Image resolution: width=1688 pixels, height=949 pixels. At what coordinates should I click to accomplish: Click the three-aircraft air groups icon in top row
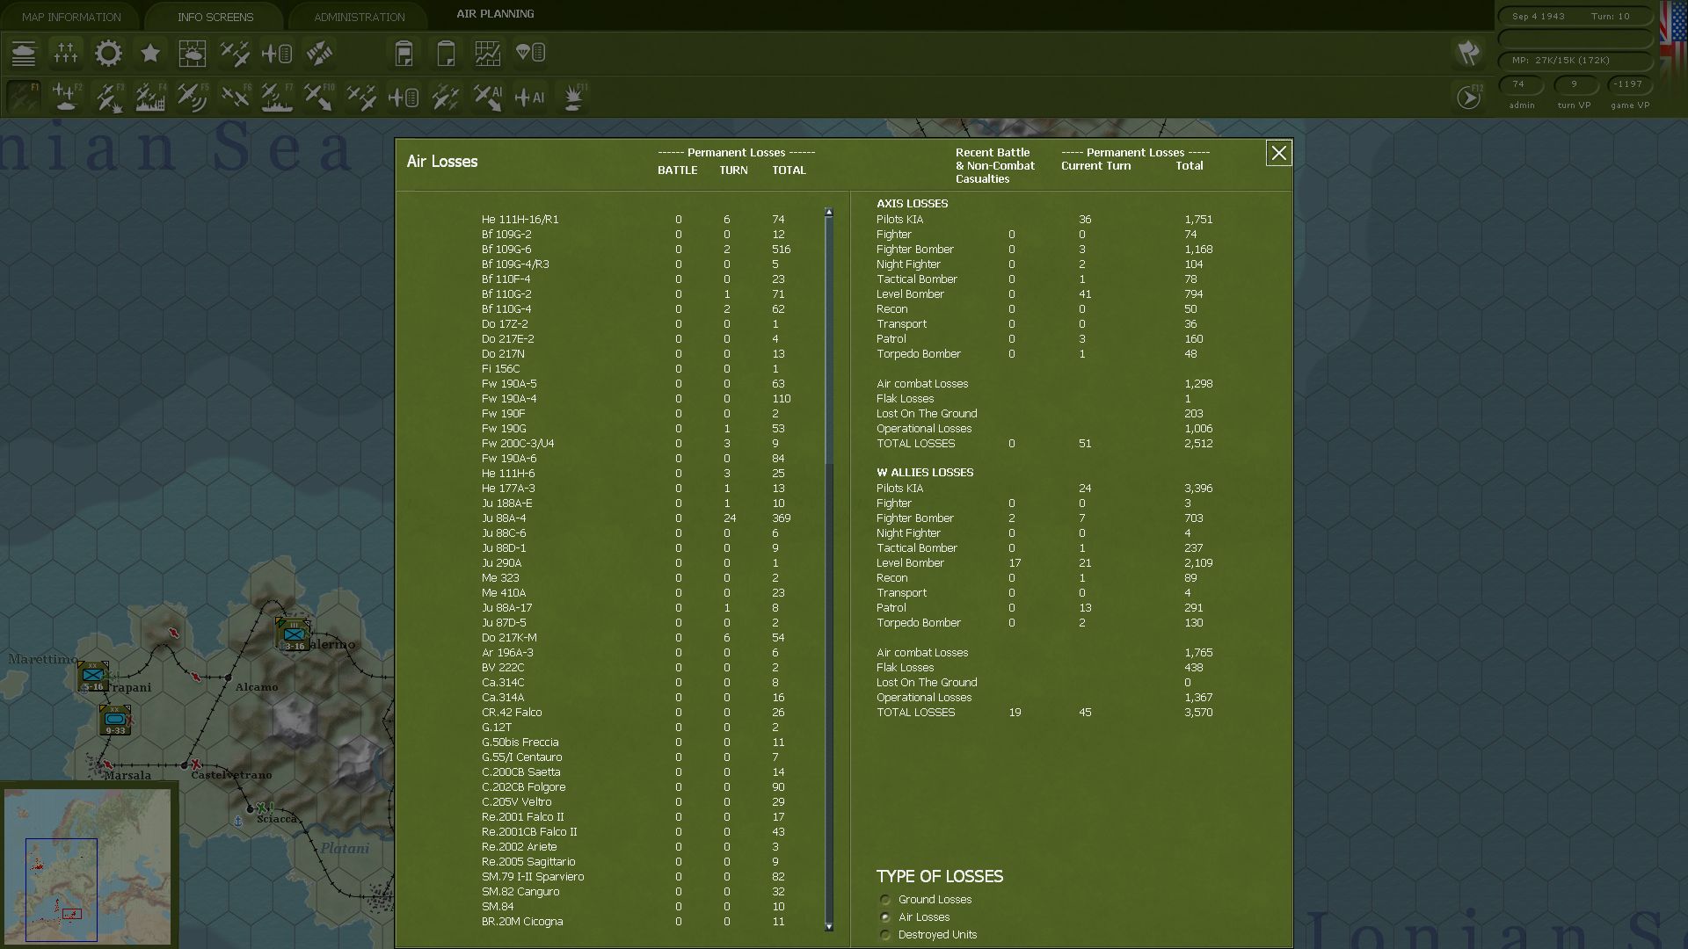[x=235, y=54]
